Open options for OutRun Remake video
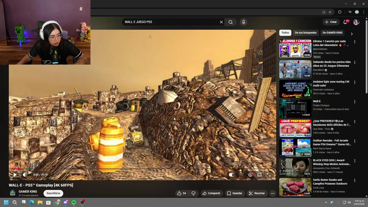The height and width of the screenshot is (207, 368). (x=354, y=141)
